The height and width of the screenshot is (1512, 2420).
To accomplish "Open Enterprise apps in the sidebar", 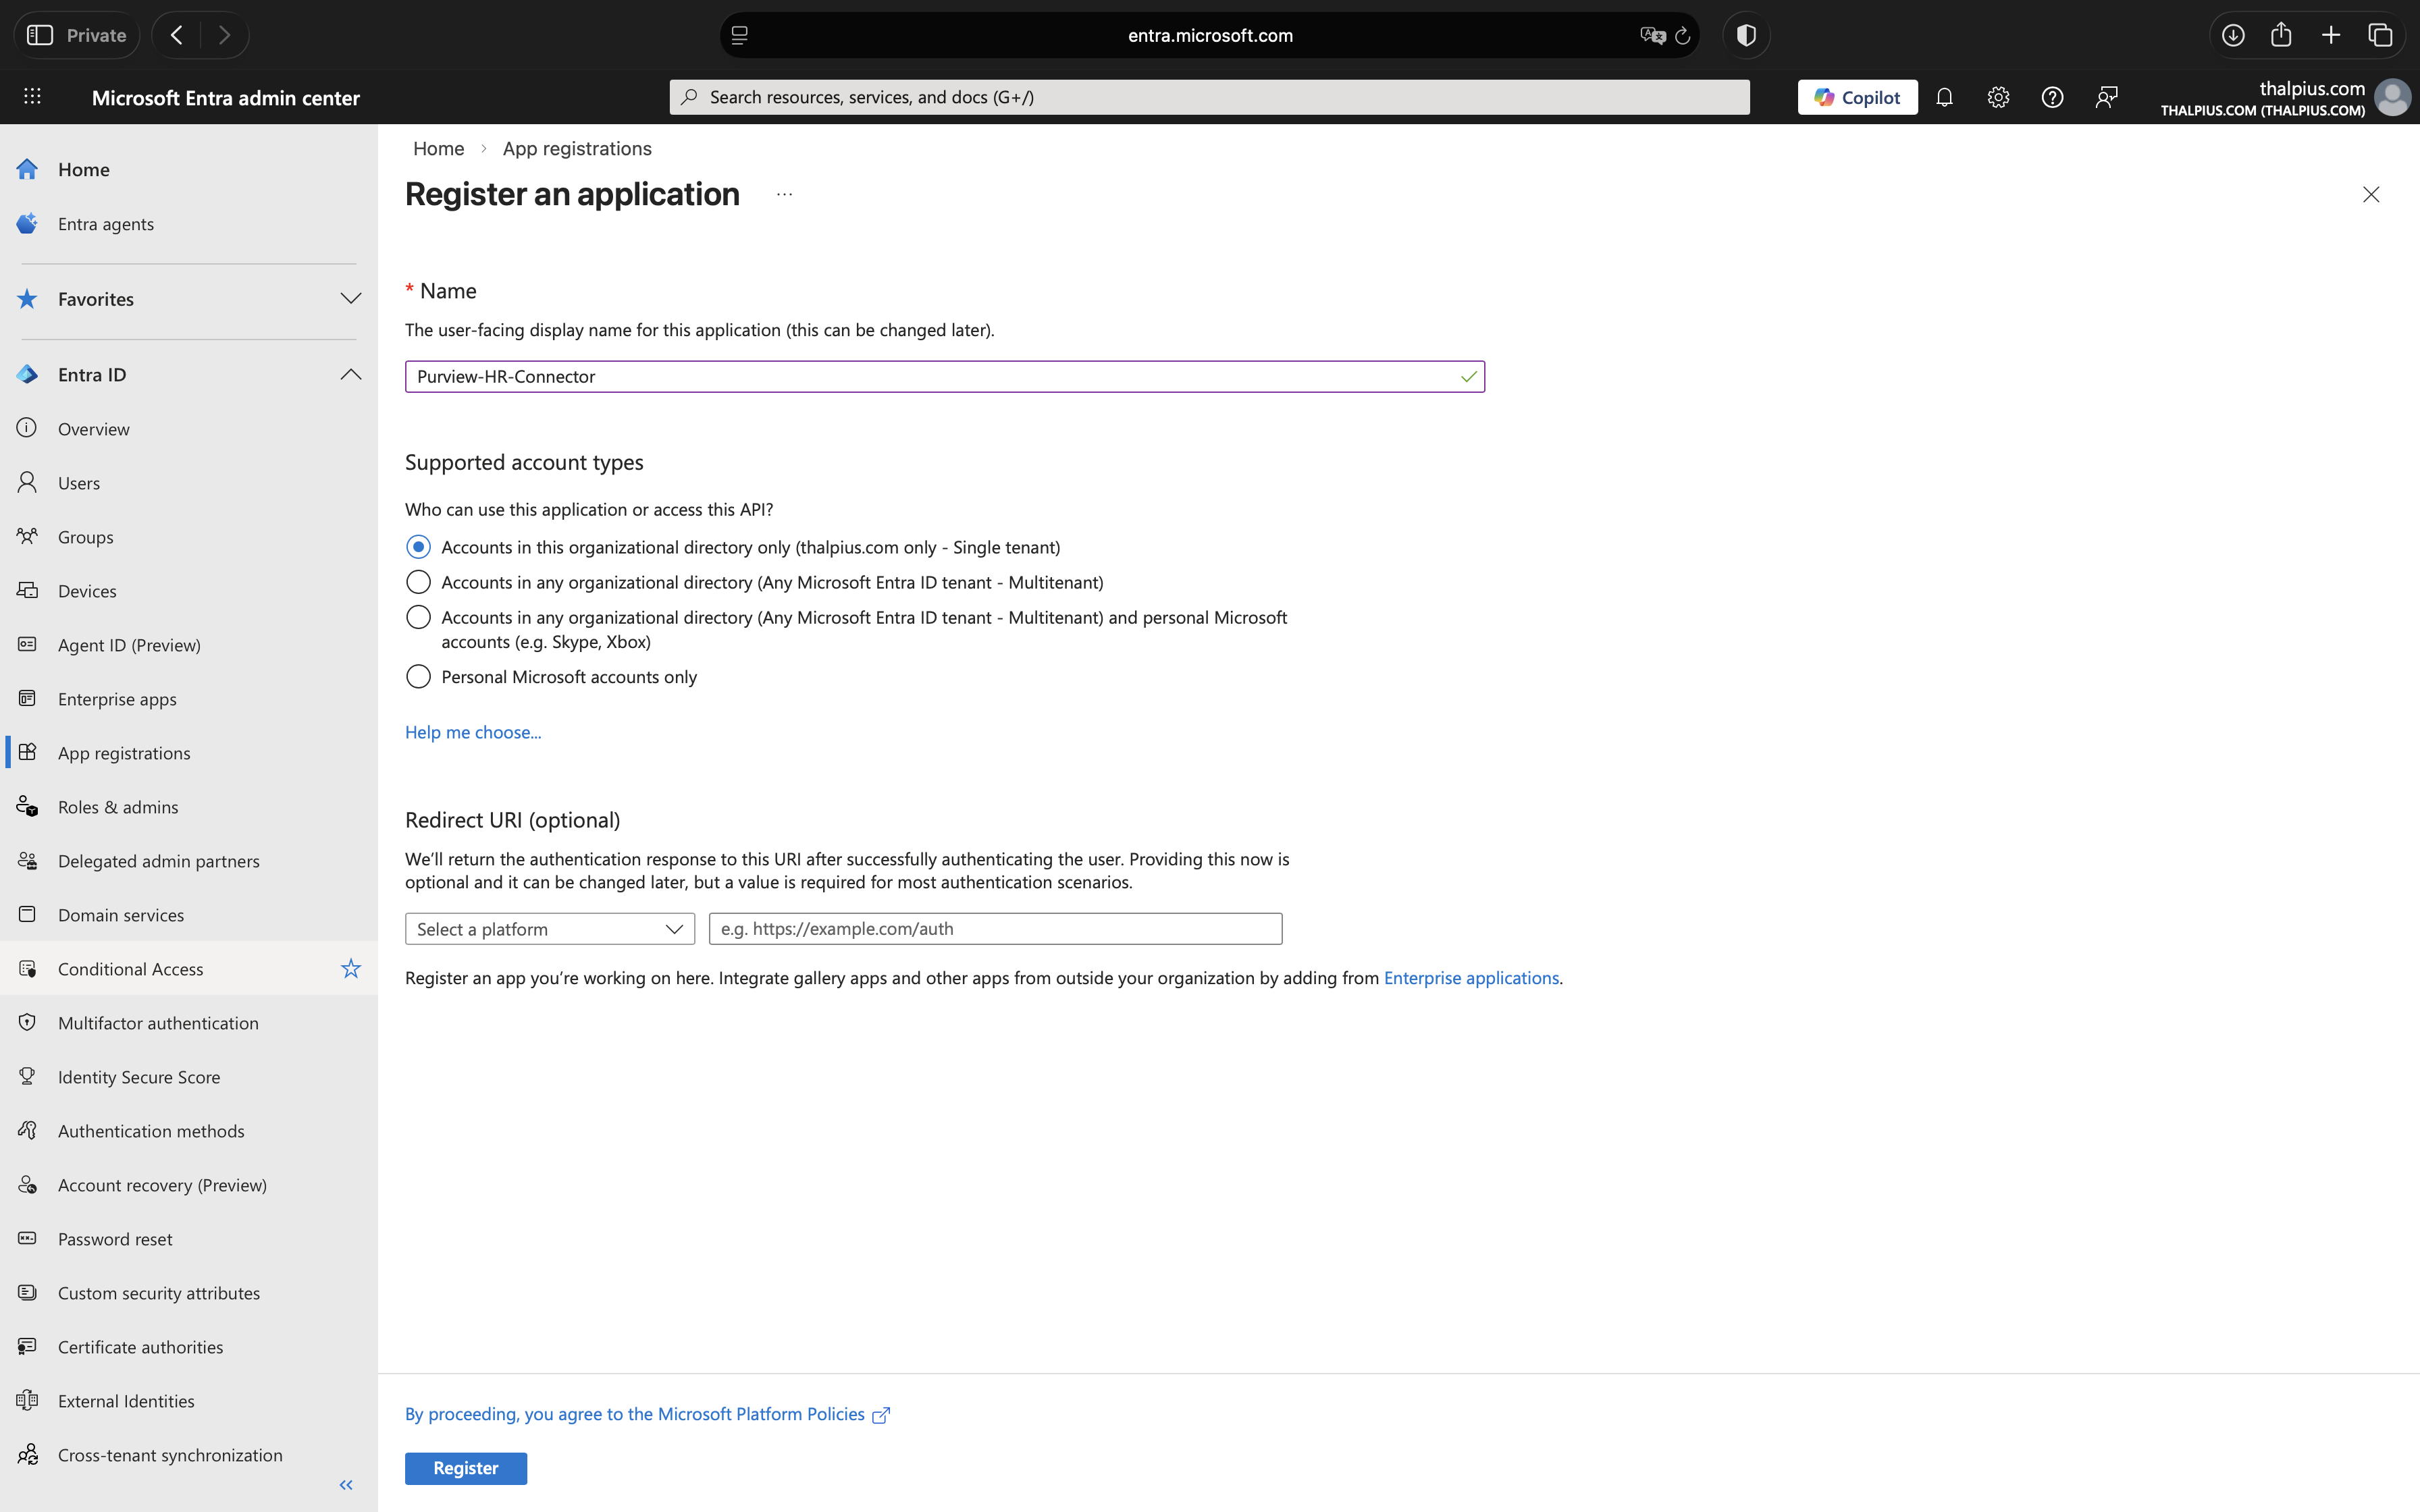I will [x=117, y=699].
